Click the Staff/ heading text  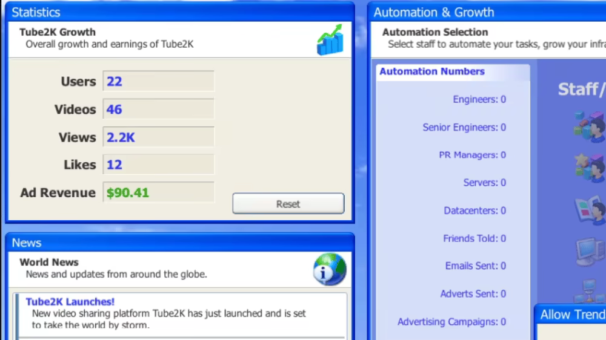582,90
